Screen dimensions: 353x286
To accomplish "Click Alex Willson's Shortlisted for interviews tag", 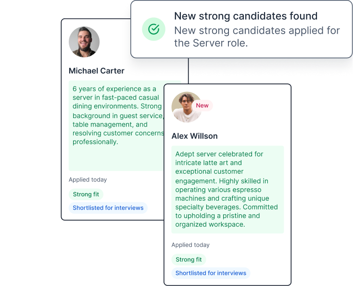I will (x=211, y=273).
